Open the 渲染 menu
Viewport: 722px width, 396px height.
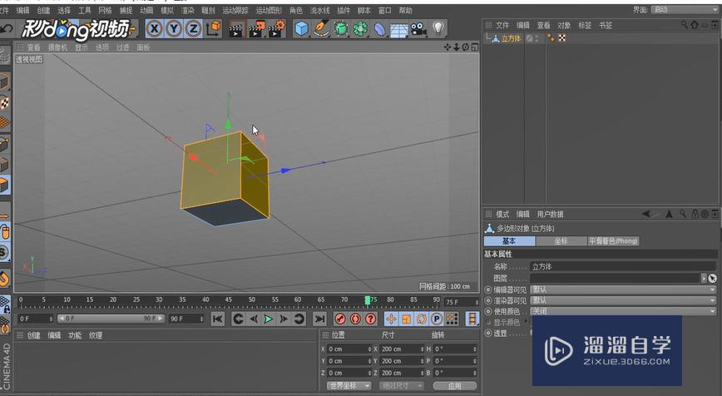(x=187, y=10)
